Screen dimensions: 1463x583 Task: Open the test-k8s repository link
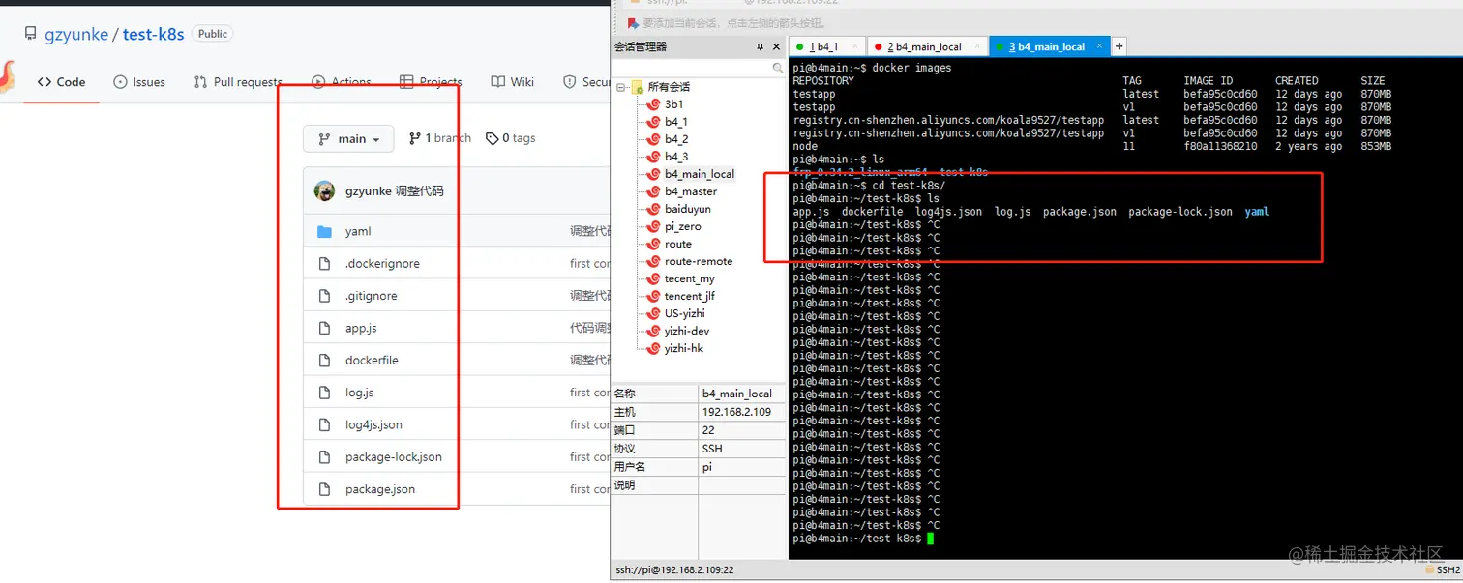[153, 34]
